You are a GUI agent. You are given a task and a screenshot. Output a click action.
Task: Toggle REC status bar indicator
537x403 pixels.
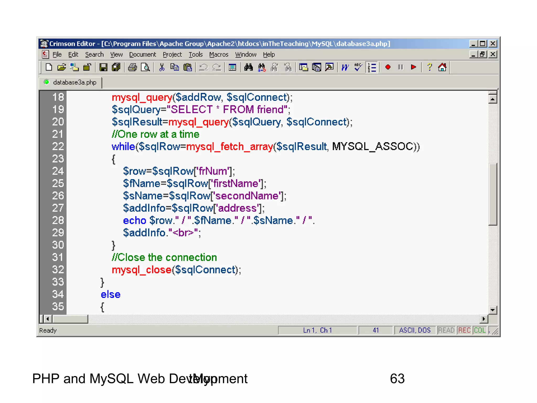click(464, 330)
